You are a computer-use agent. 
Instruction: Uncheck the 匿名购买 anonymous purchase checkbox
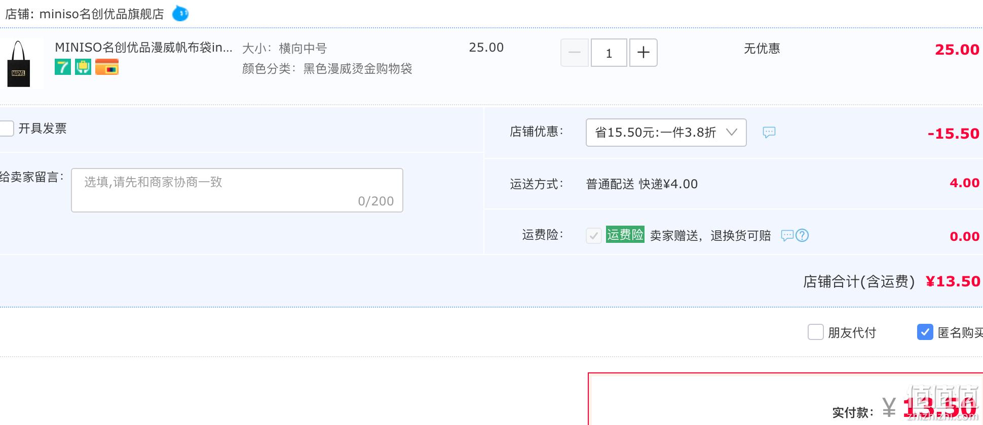pos(925,332)
